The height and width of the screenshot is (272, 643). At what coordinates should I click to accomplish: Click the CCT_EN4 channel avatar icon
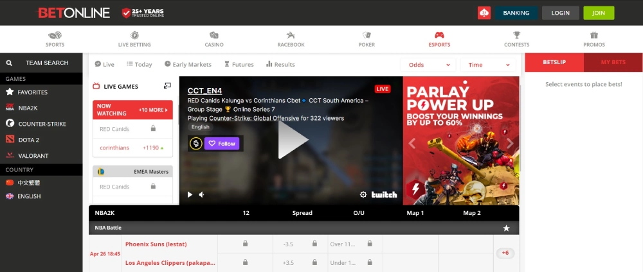click(x=196, y=144)
